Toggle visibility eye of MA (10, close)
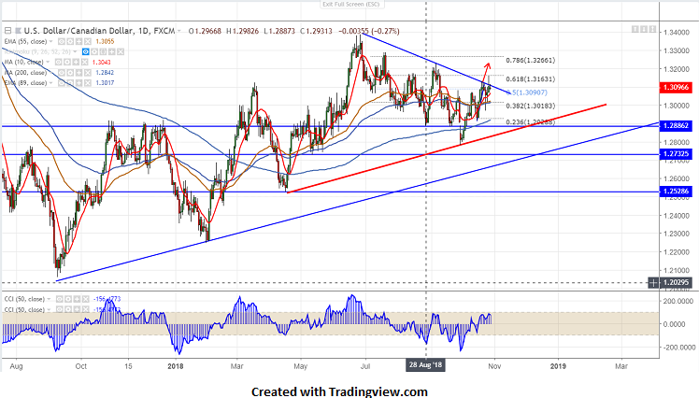Screen dimensions: 699x398 click(58, 63)
